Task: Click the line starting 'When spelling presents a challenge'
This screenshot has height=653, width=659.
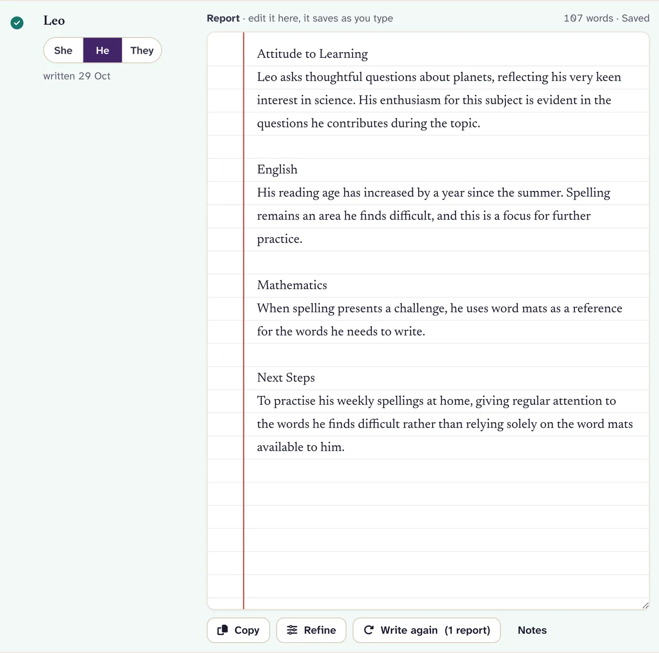Action: (x=440, y=308)
